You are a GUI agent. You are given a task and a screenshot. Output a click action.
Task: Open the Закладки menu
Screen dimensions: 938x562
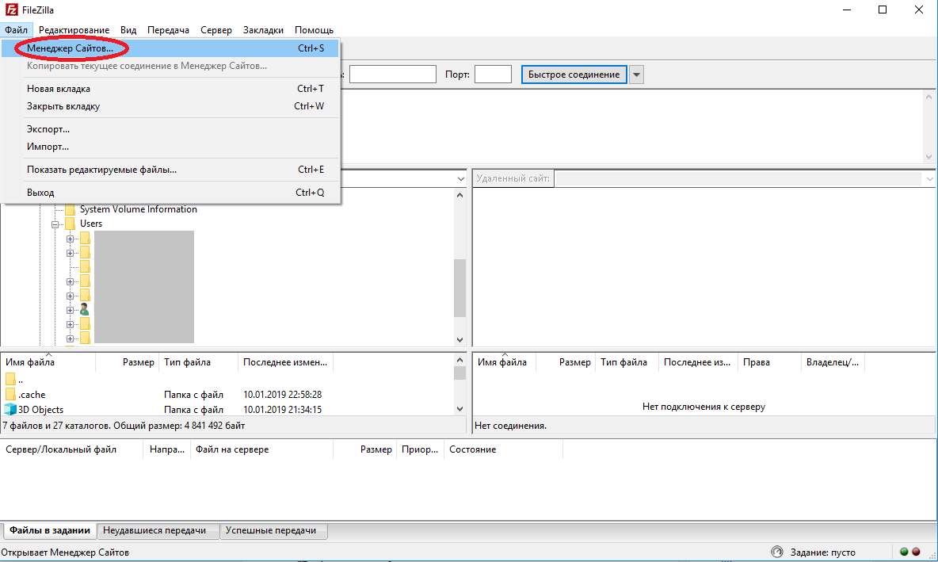[x=263, y=30]
